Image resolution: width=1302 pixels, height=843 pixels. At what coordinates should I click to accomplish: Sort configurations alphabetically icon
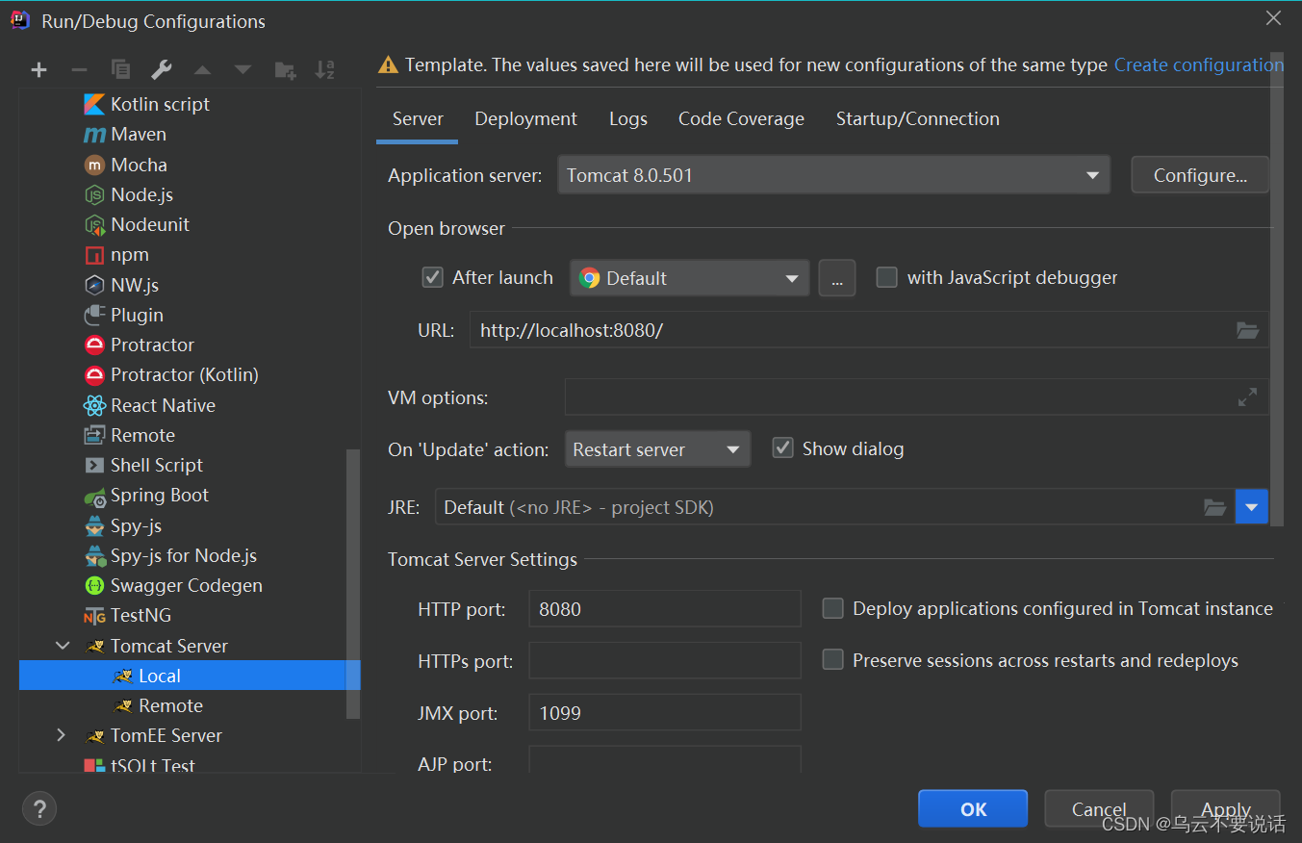[325, 69]
